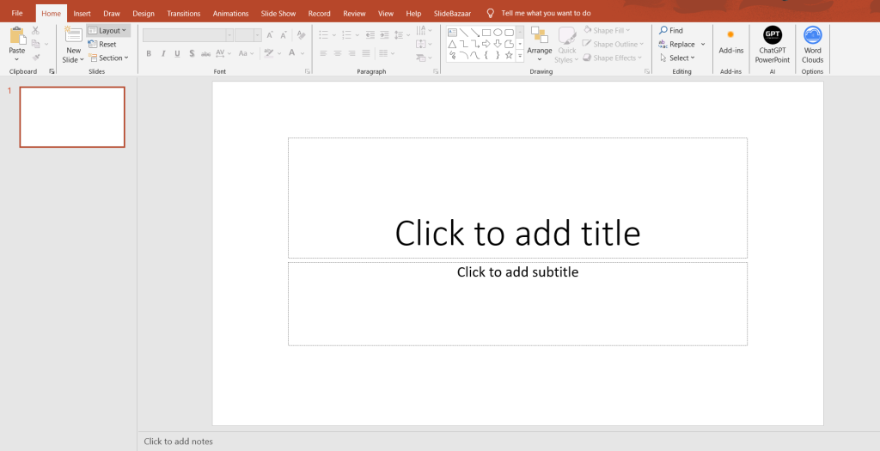Click the 'Tell me what you want to do' box

point(546,14)
